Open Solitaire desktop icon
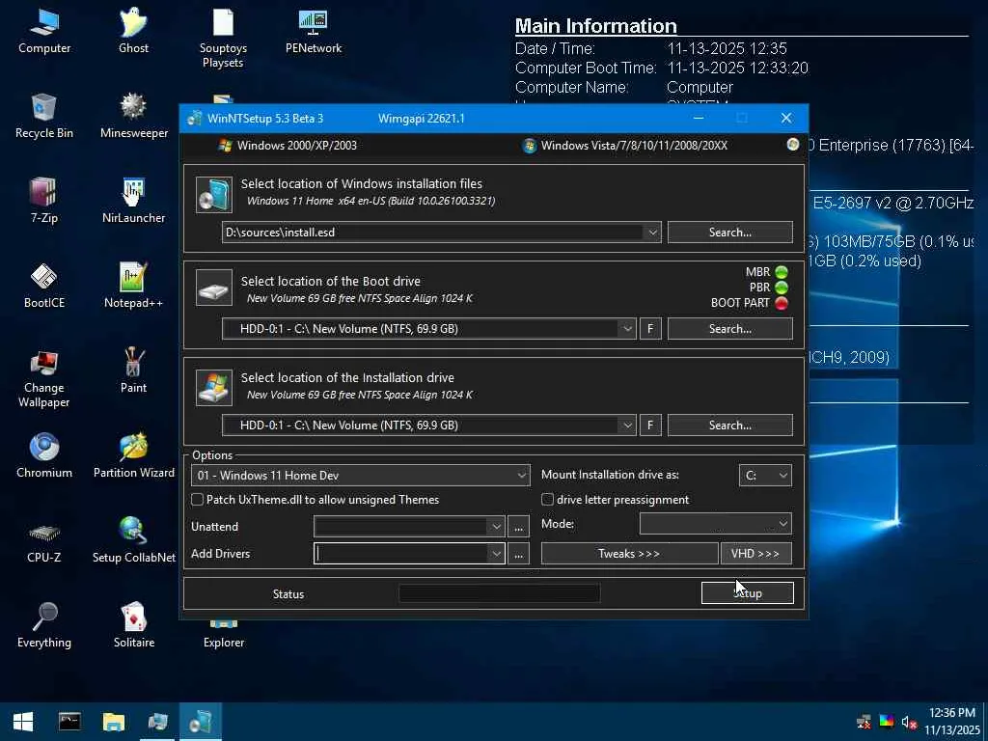Screen dimensions: 988x741 click(133, 626)
